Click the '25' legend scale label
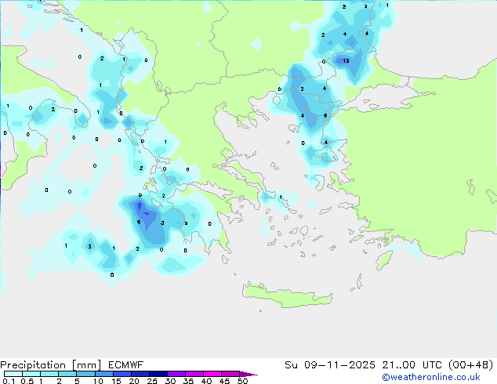 point(152,381)
